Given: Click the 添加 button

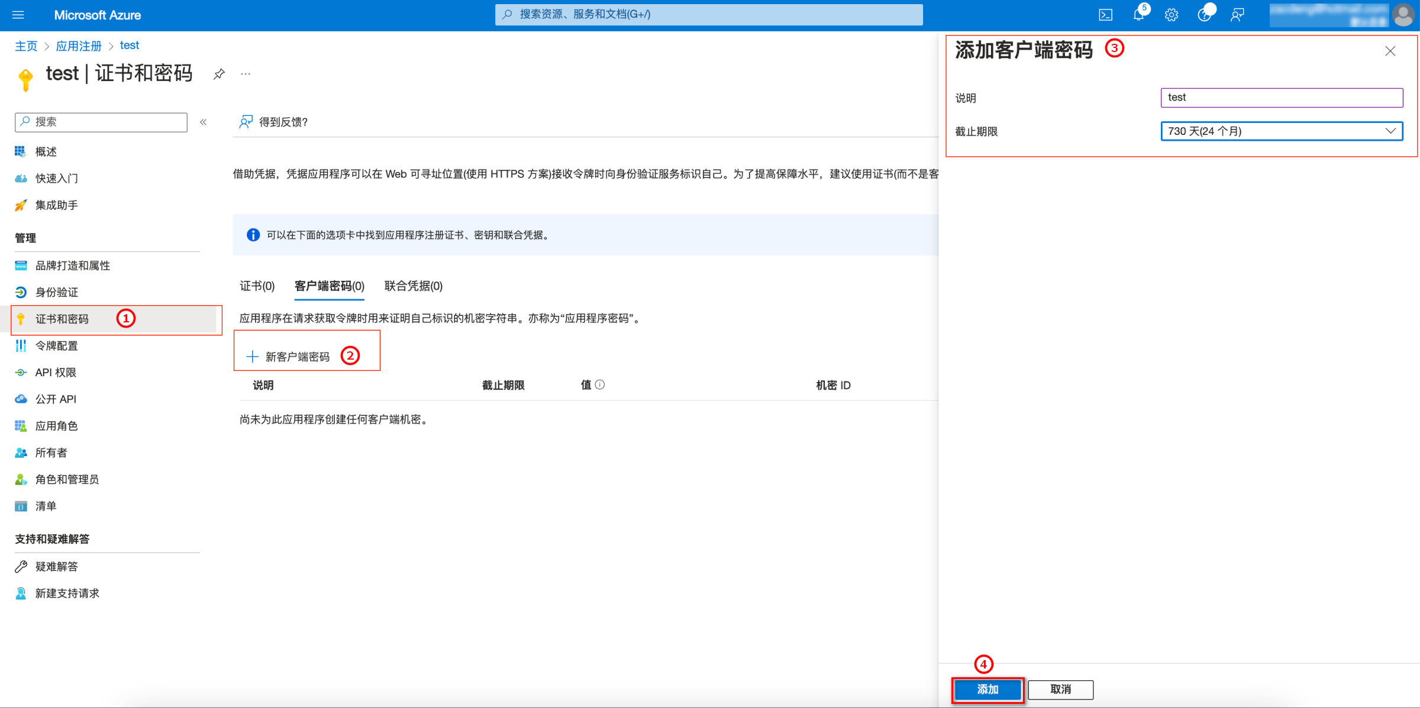Looking at the screenshot, I should click(987, 689).
